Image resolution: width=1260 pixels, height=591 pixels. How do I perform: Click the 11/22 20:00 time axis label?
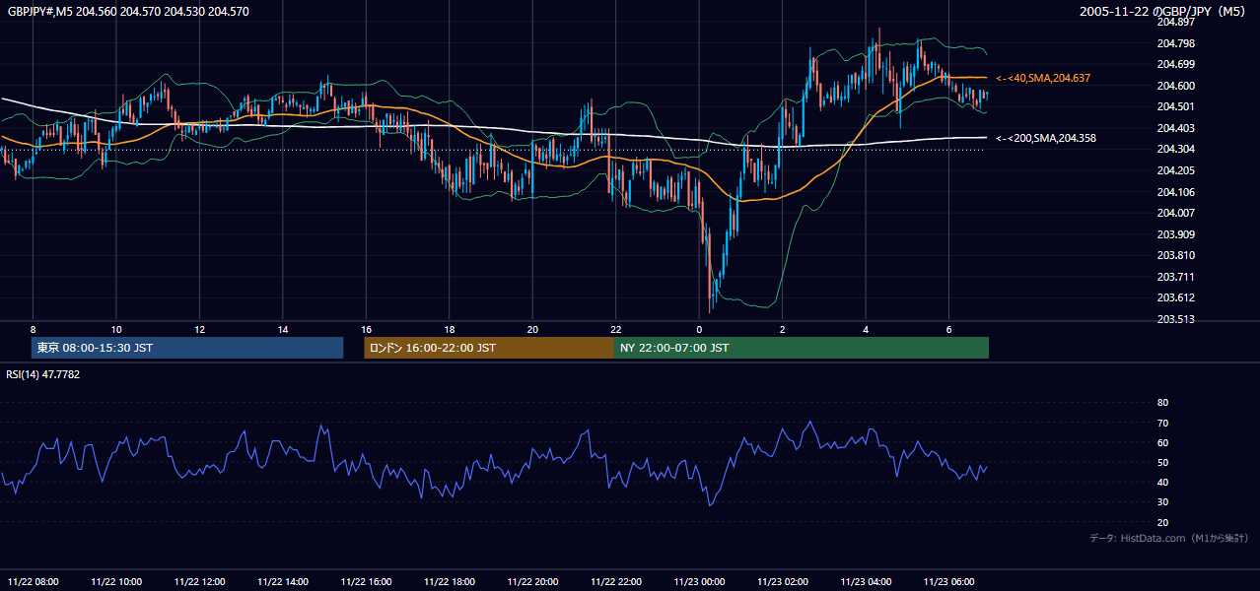point(532,581)
